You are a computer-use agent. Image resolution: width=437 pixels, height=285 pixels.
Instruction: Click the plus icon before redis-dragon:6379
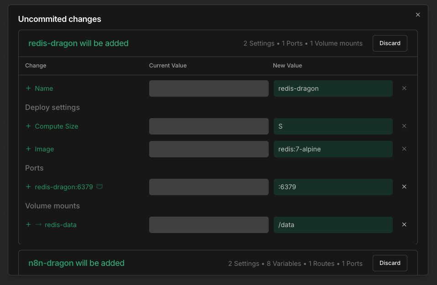(28, 187)
